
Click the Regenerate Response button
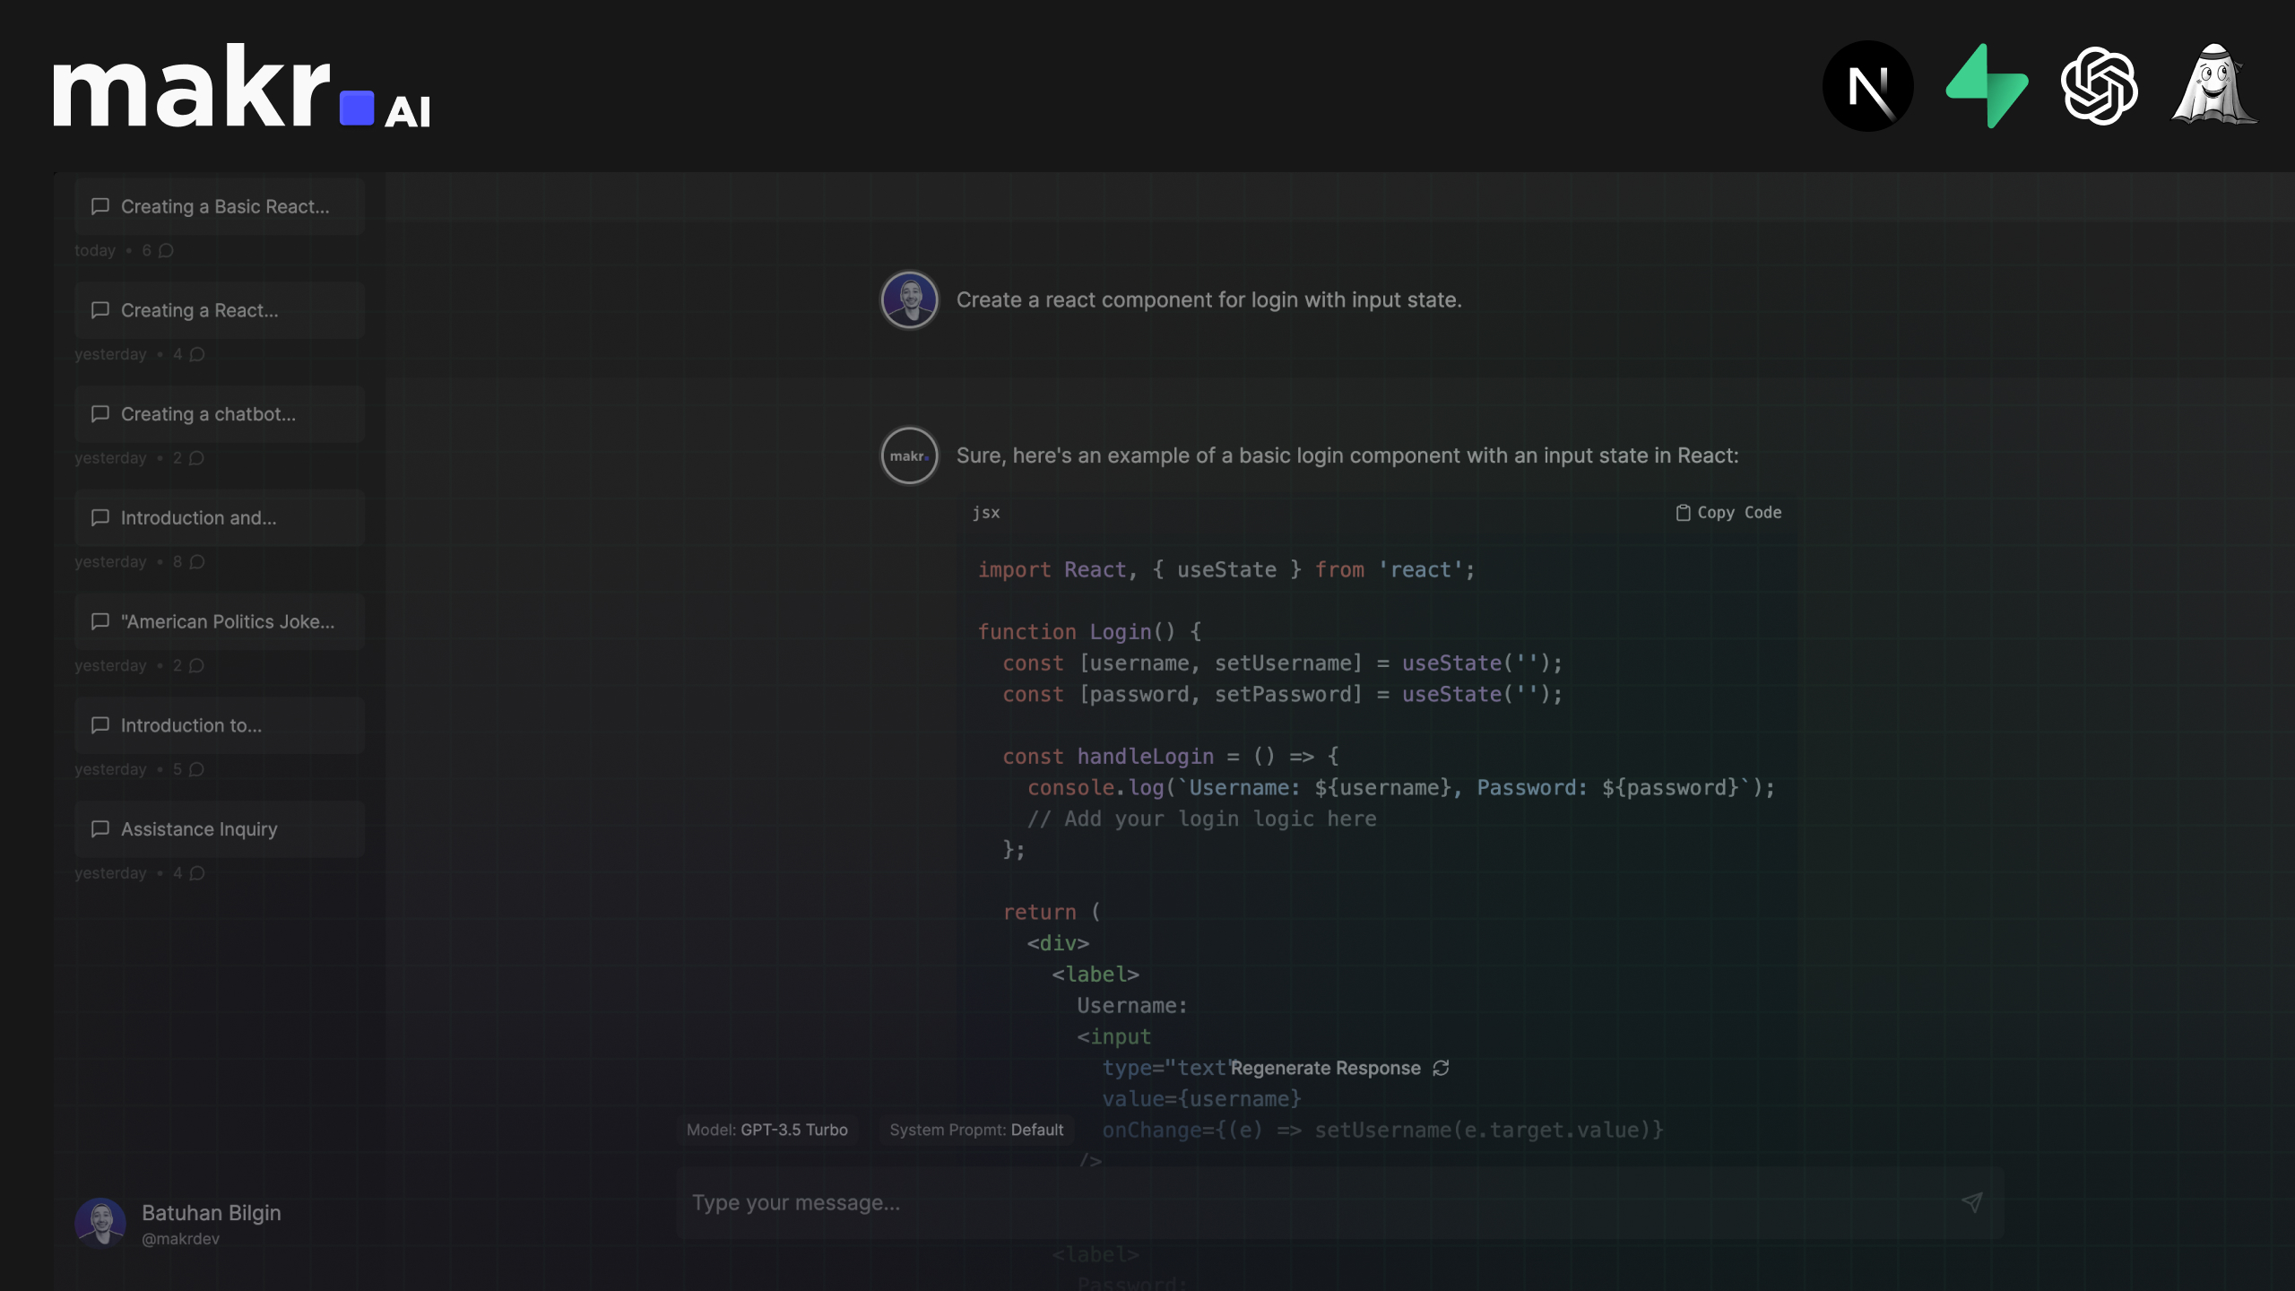coord(1327,1068)
